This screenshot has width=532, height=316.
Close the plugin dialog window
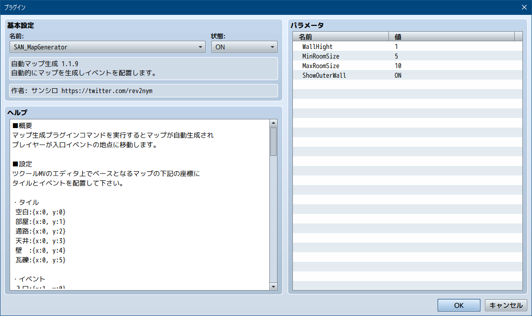click(523, 7)
